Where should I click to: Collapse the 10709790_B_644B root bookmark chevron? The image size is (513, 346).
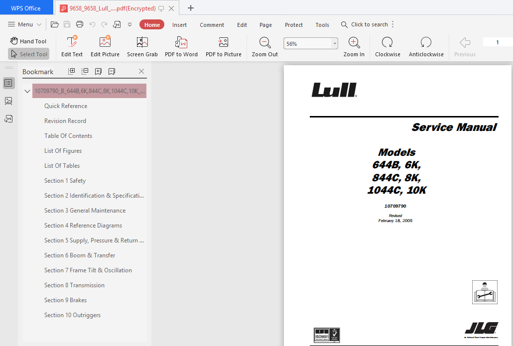point(27,91)
